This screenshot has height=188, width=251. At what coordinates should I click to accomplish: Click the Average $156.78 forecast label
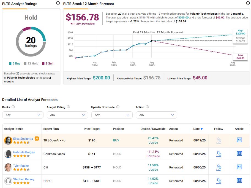click(x=240, y=40)
